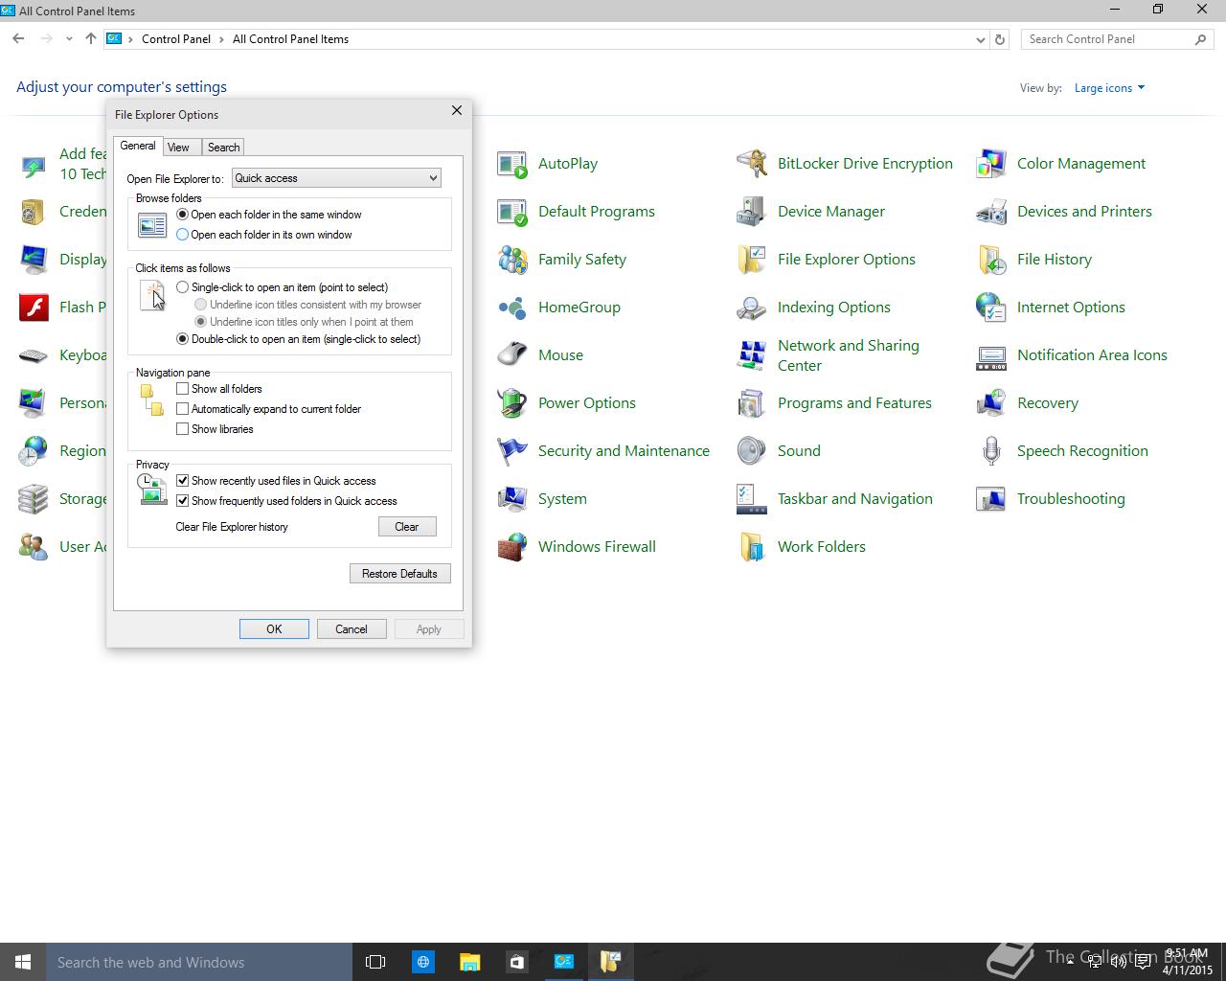Click the File History icon
This screenshot has height=981, width=1226.
(991, 260)
